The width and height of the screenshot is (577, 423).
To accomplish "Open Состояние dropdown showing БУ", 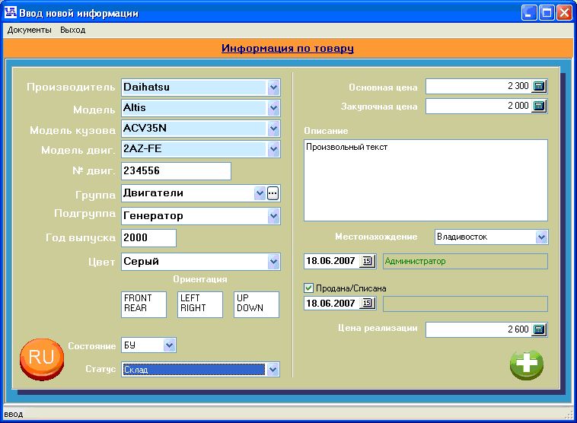I will [169, 345].
